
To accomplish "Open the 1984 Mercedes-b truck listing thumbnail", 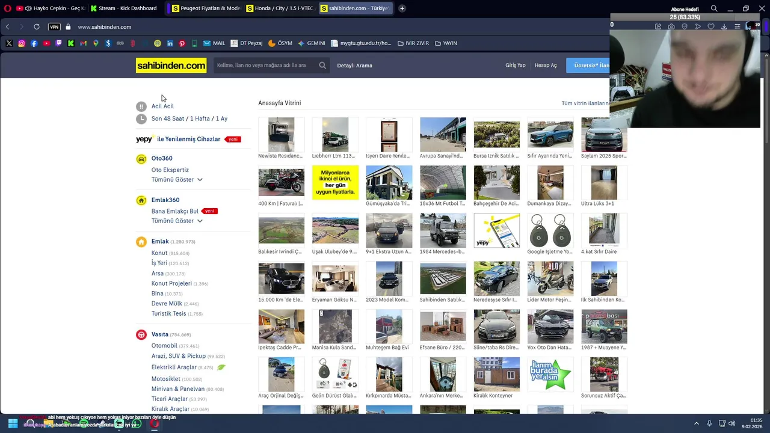I will tap(443, 230).
